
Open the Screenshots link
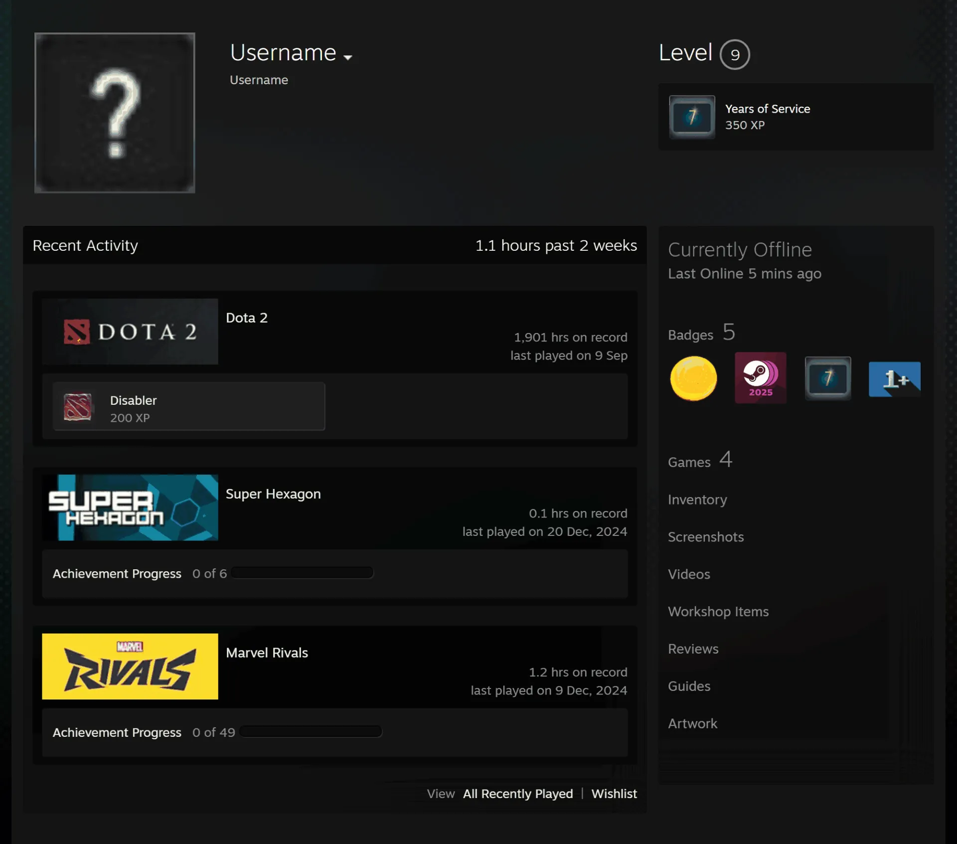click(706, 537)
